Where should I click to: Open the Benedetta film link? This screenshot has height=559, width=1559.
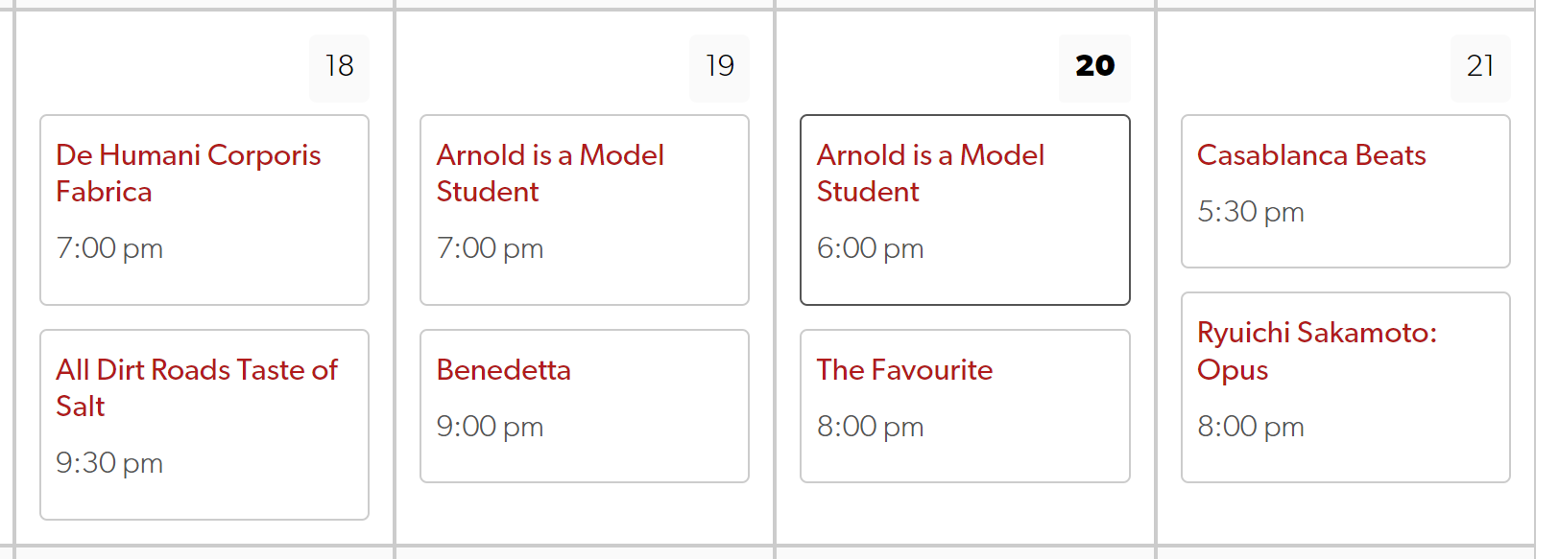(503, 370)
